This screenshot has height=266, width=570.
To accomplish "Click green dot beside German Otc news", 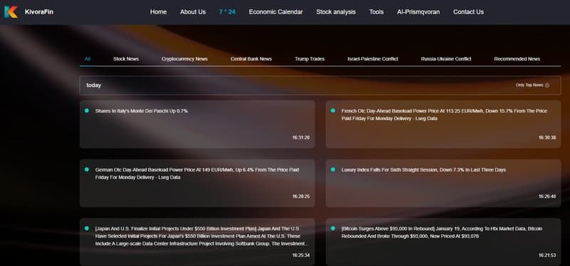I will coord(86,169).
